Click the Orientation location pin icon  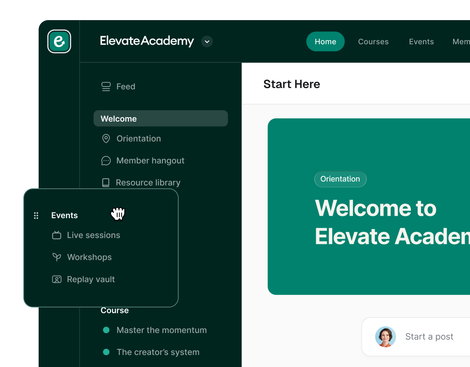click(x=106, y=138)
